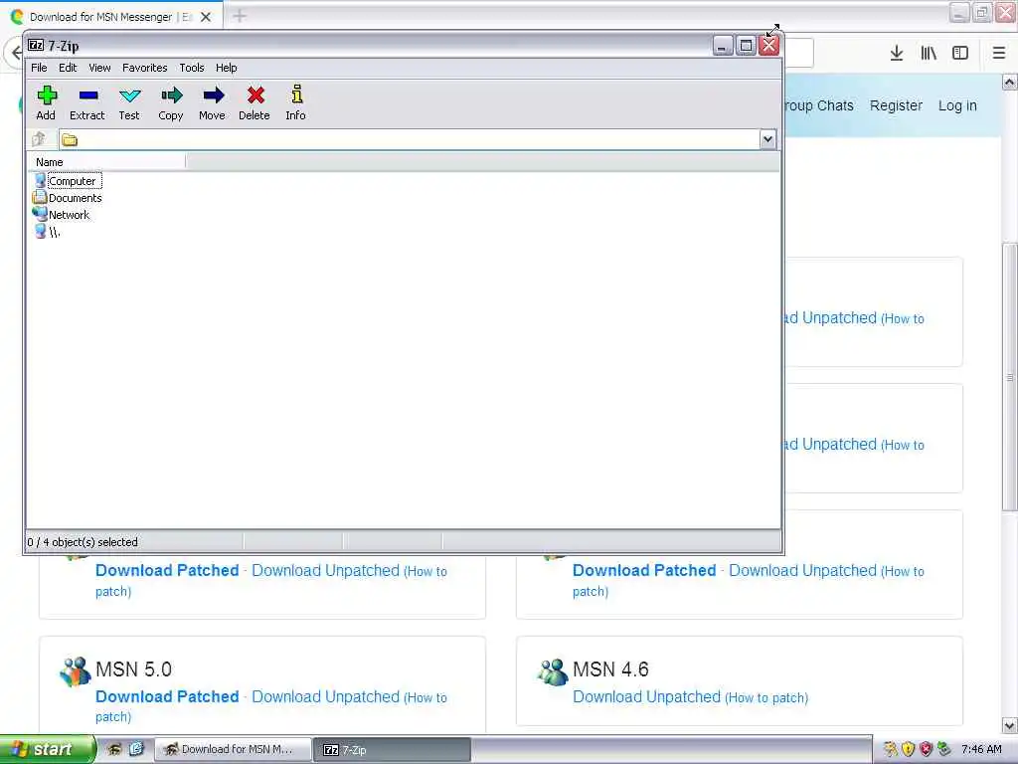This screenshot has width=1018, height=764.
Task: Expand the address bar path dropdown
Action: point(767,139)
